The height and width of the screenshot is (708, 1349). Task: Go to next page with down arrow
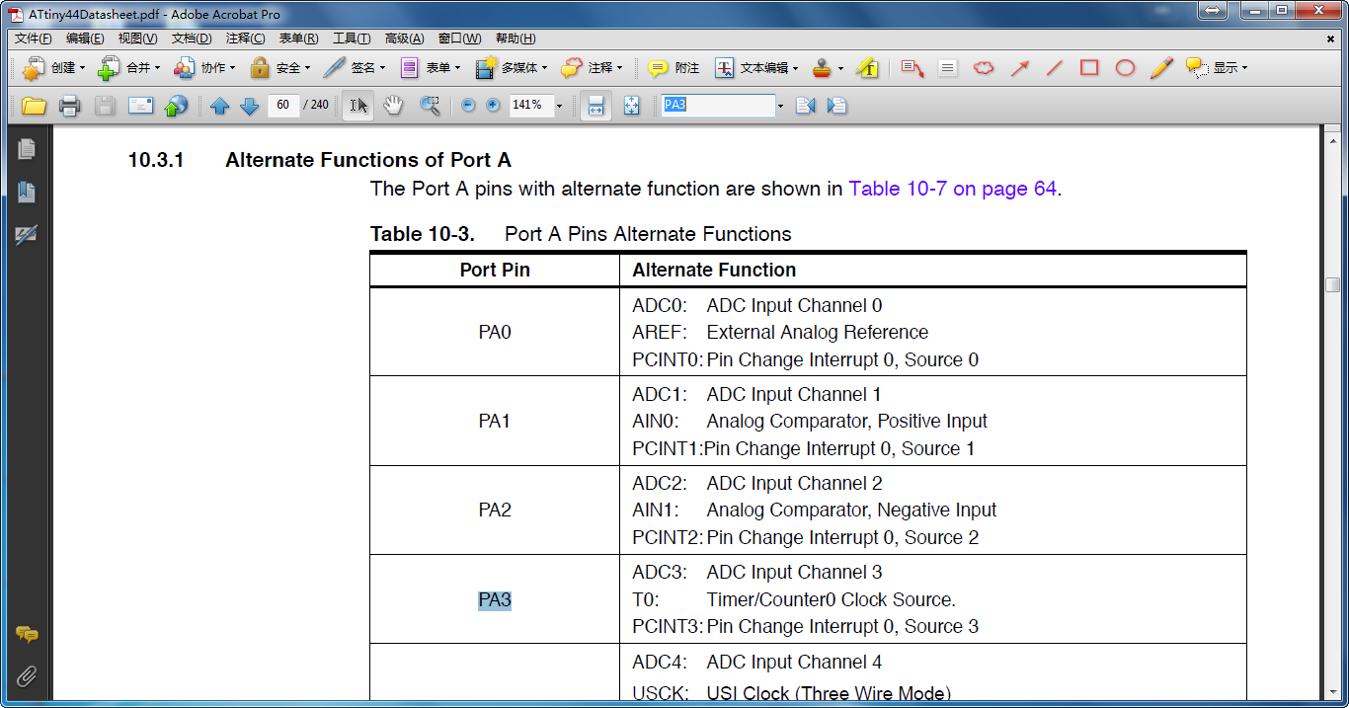(250, 106)
